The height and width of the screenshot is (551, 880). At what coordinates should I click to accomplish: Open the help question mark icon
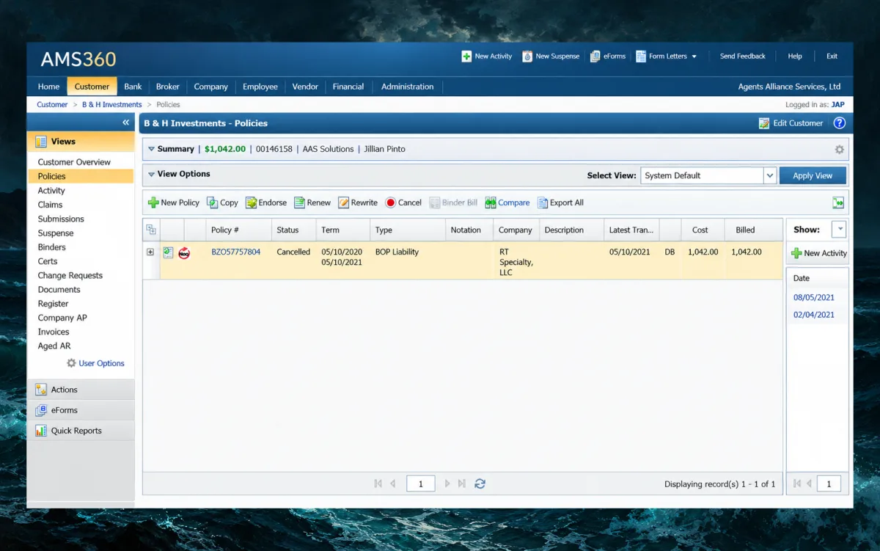840,123
